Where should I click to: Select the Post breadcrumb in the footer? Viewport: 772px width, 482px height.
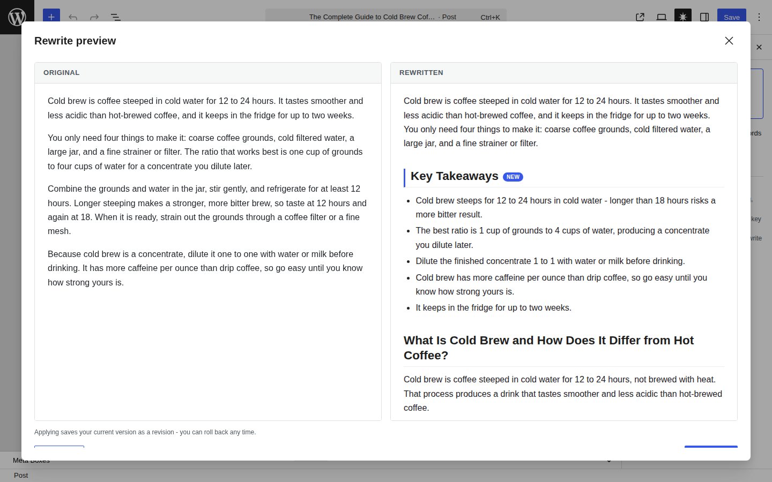pos(21,475)
